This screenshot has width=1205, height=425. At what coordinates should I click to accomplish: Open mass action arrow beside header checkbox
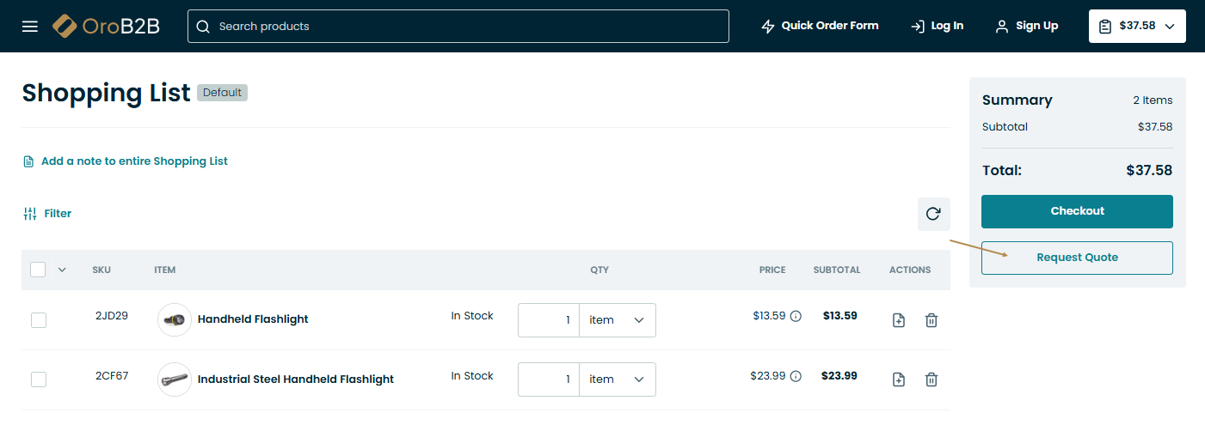click(62, 270)
